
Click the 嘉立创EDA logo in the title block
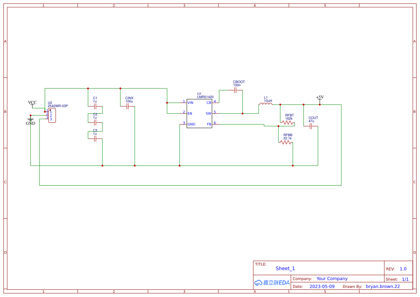tap(272, 283)
